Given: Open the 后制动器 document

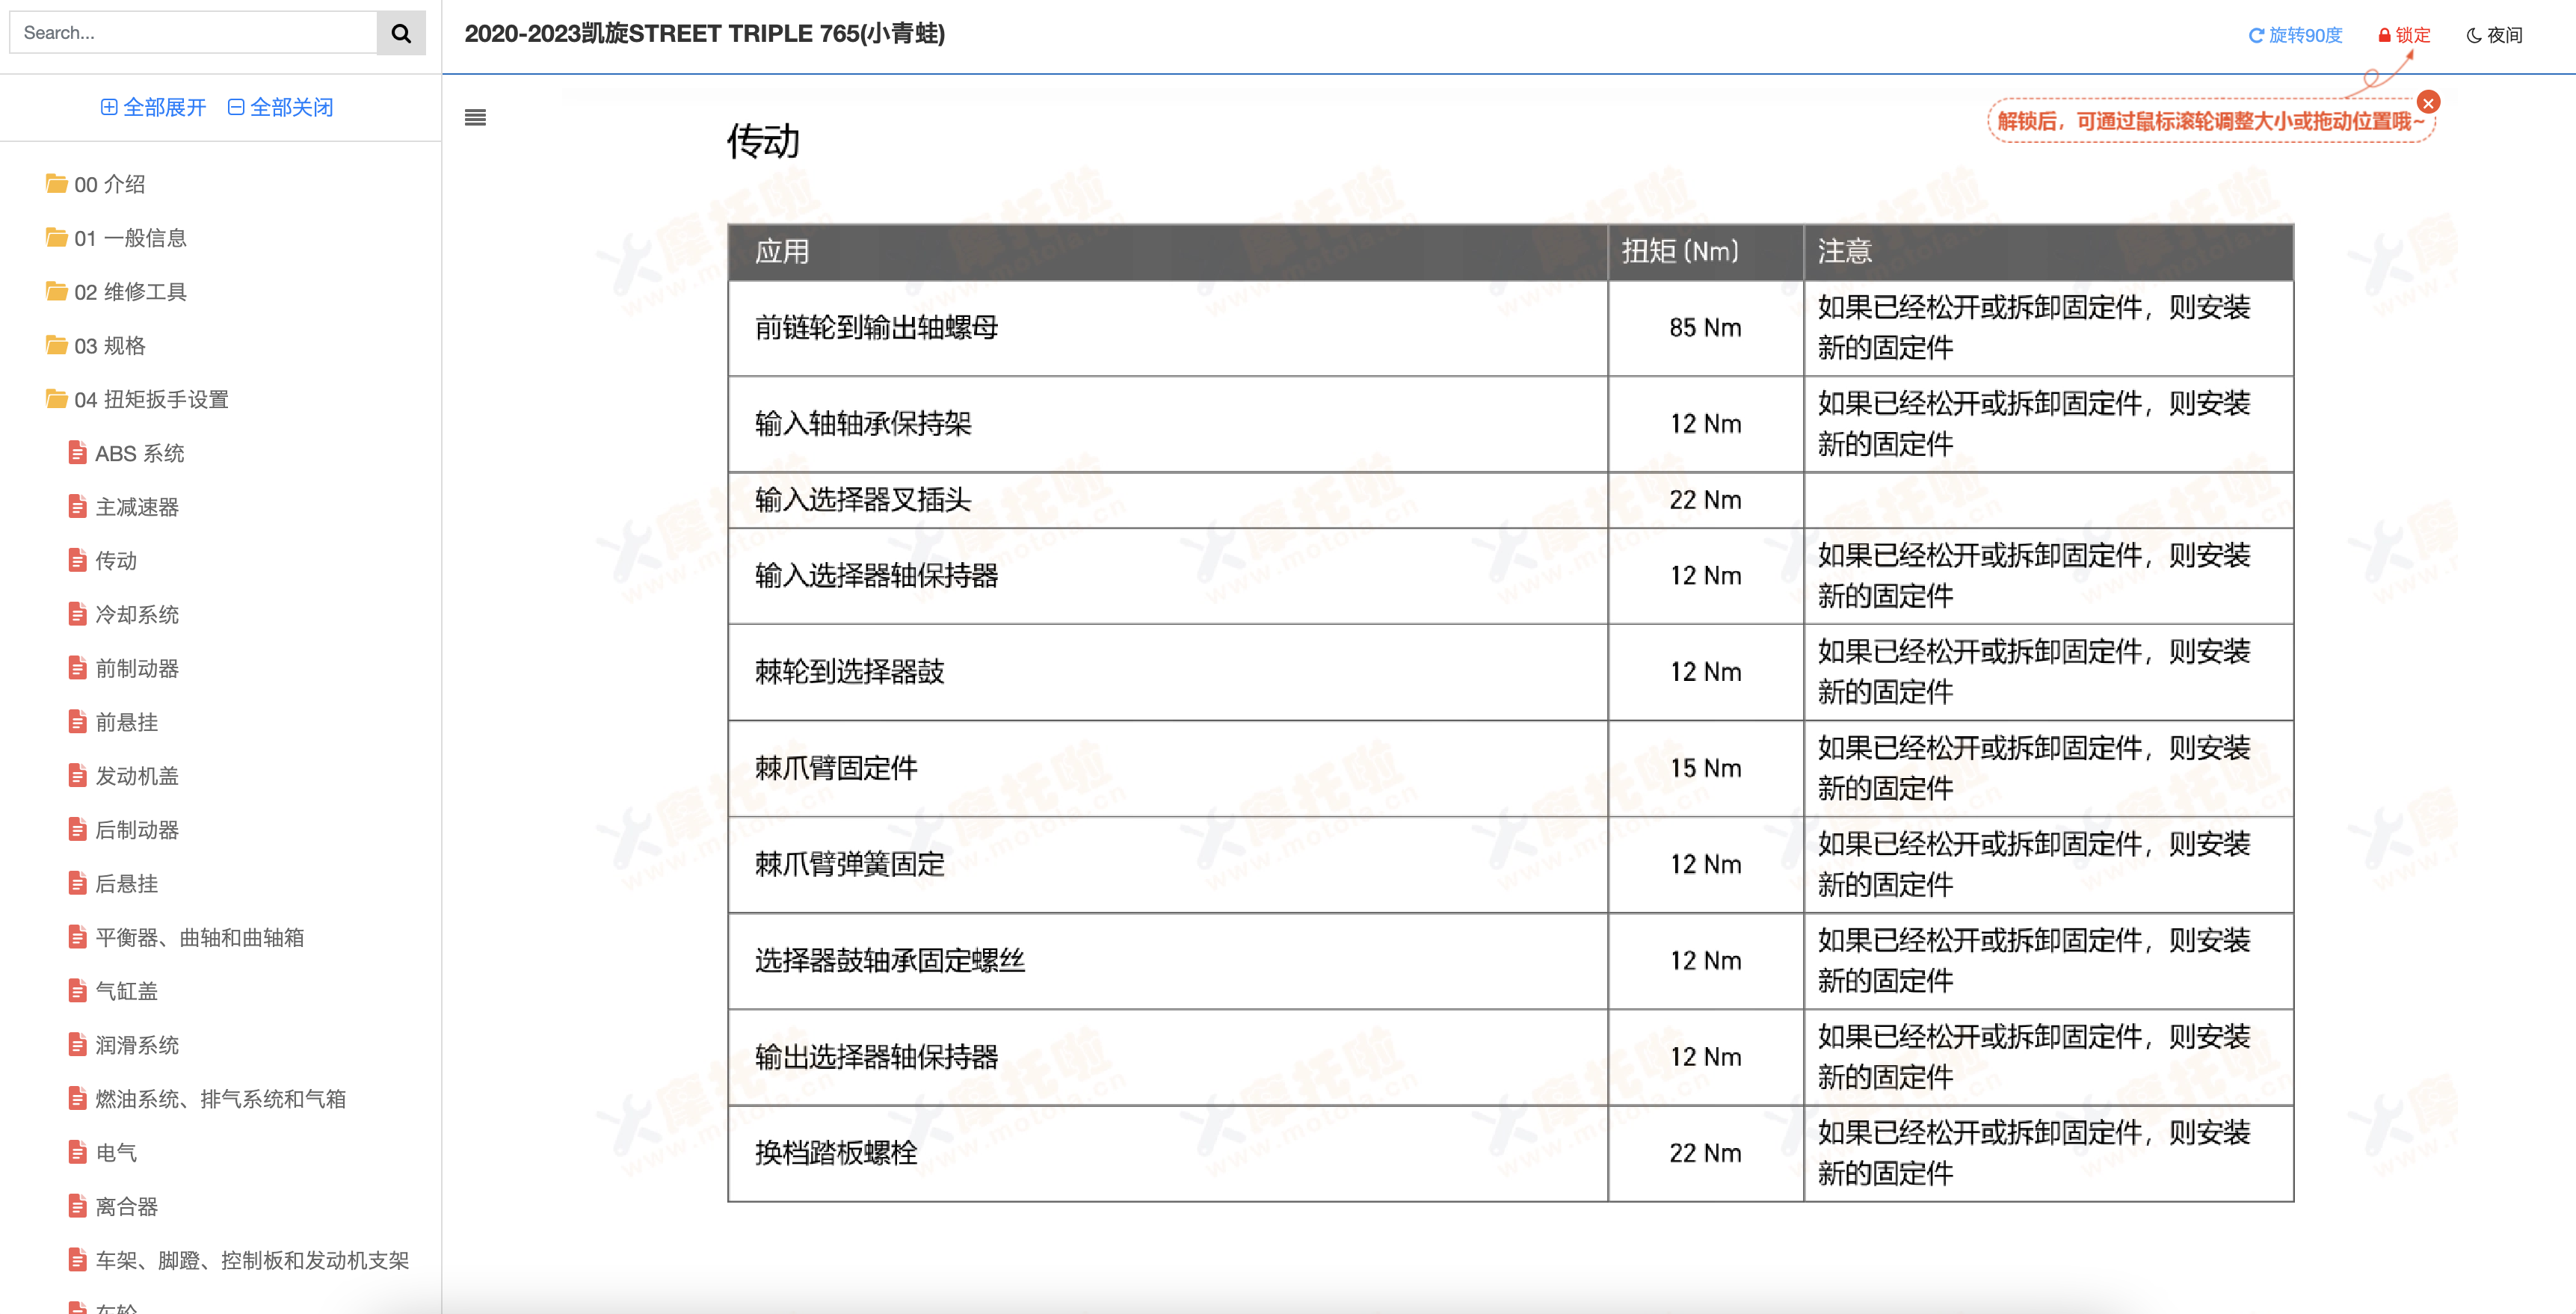Looking at the screenshot, I should pyautogui.click(x=137, y=830).
